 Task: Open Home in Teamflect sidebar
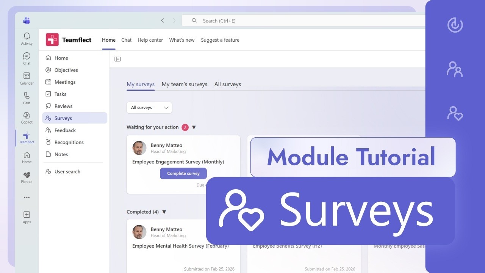point(75,58)
